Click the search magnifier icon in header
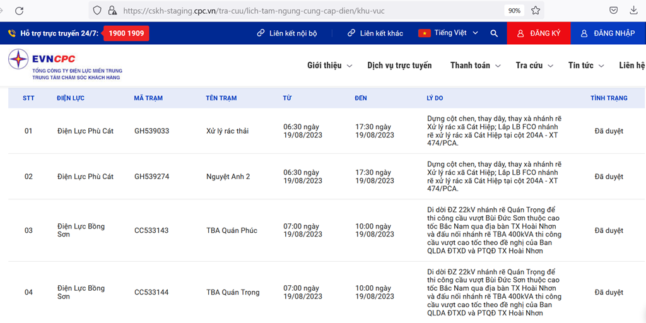Viewport: 646px width, 323px height. tap(494, 33)
